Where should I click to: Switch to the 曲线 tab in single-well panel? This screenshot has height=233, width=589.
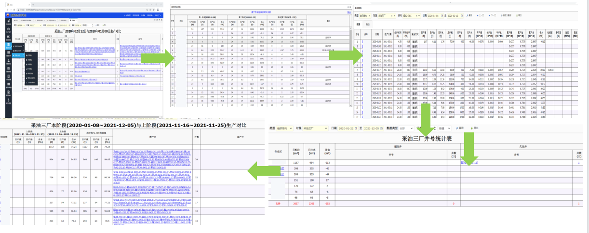coord(368,24)
